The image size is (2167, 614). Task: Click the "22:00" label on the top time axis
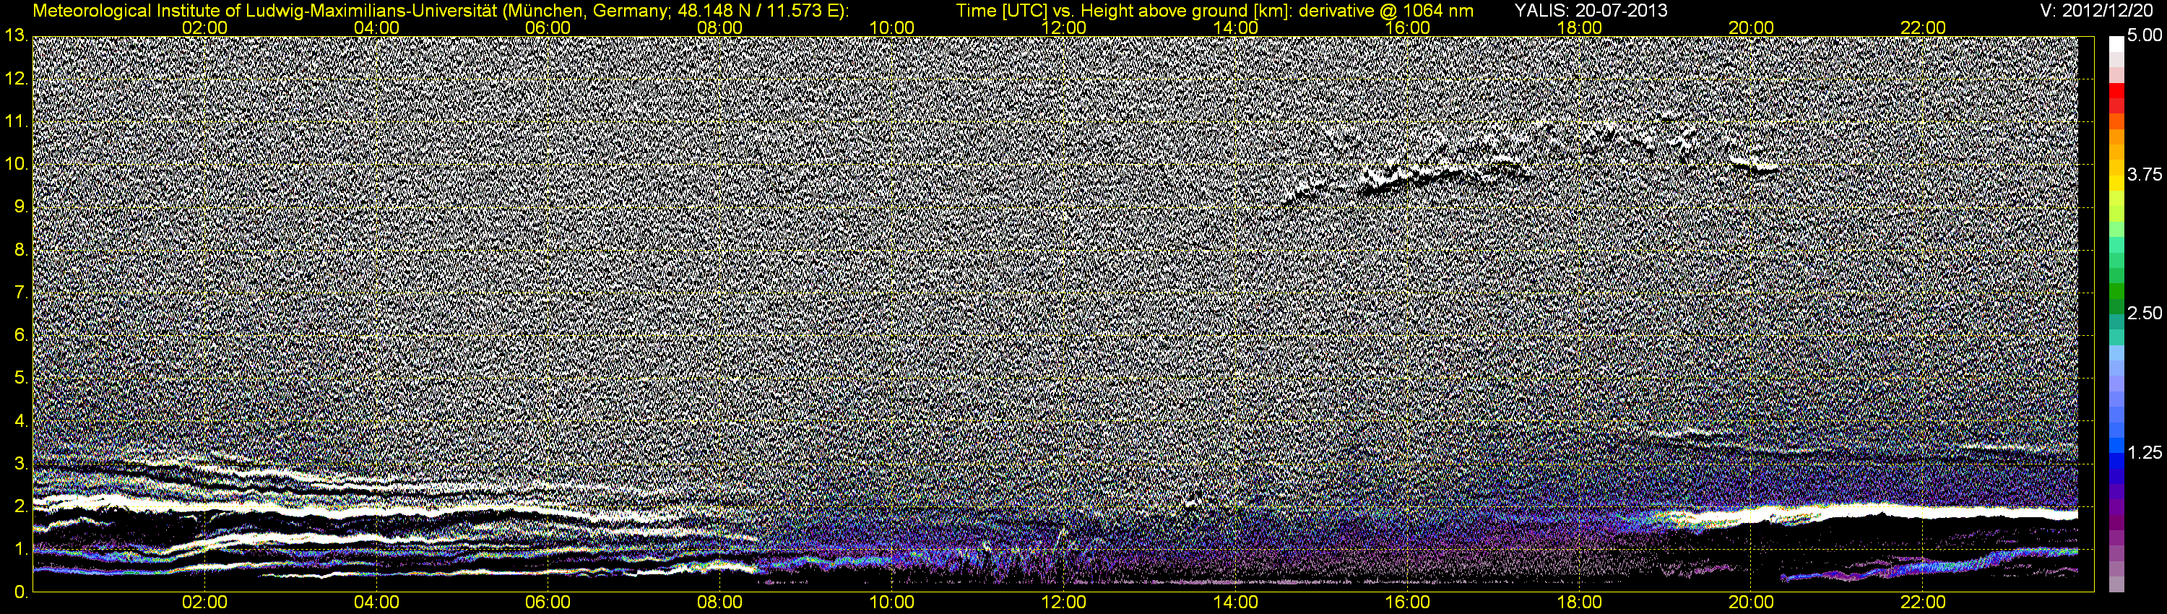tap(1923, 27)
